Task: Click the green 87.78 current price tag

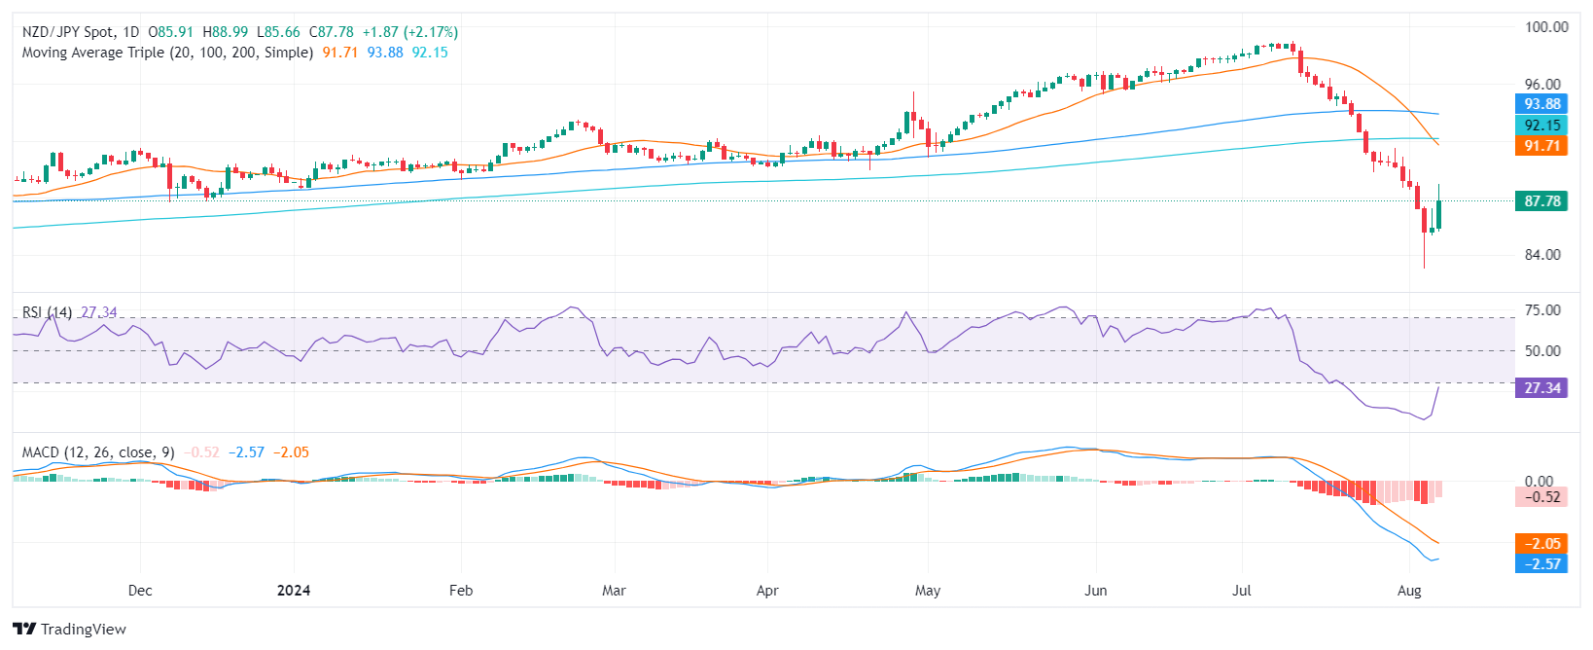Action: (x=1541, y=201)
